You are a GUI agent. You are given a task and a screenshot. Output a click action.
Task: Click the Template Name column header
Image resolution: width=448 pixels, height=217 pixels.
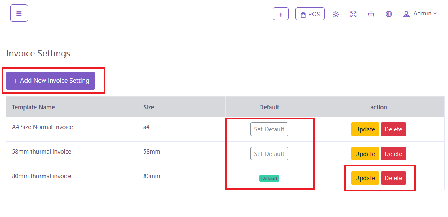(x=33, y=107)
